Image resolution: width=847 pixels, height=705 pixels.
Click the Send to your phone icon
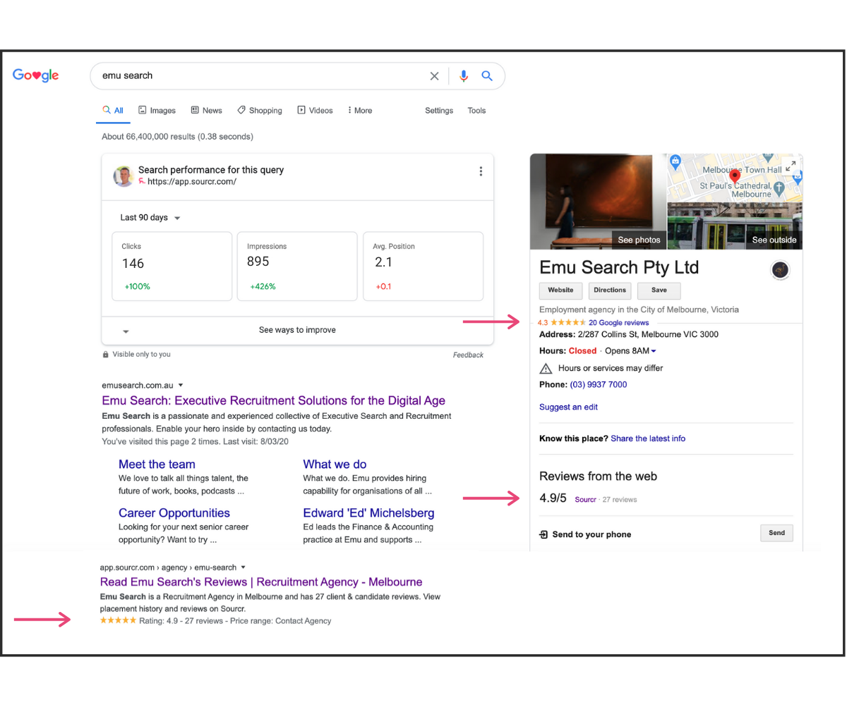pos(543,534)
